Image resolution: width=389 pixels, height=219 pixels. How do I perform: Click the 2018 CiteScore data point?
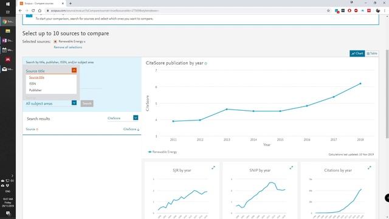pyautogui.click(x=360, y=84)
